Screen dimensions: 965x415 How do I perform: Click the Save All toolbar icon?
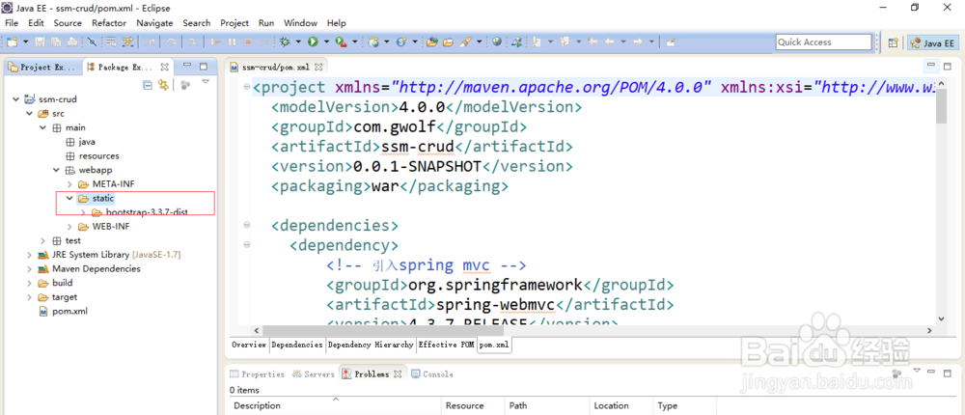(x=56, y=41)
